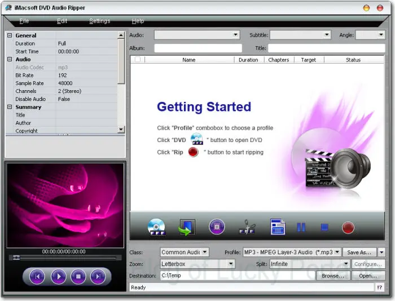
Task: Click the blue Stop ripping square button
Action: [324, 228]
